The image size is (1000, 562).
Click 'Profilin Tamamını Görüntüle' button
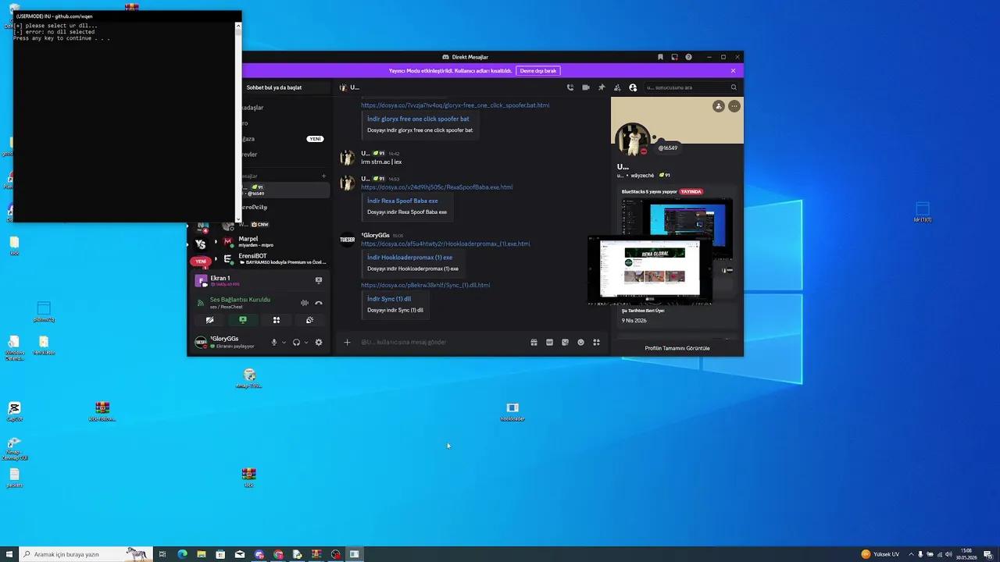[677, 348]
